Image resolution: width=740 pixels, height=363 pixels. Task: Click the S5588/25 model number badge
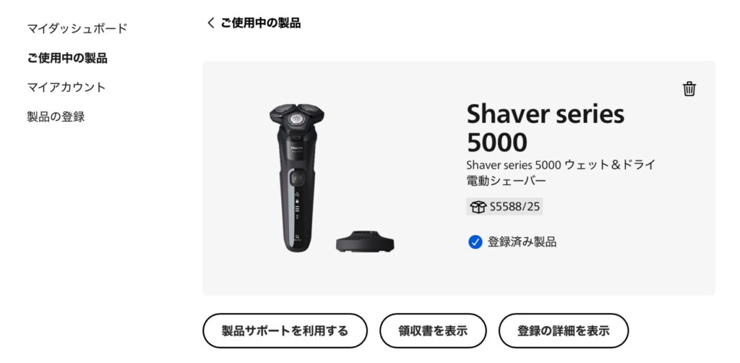[504, 207]
